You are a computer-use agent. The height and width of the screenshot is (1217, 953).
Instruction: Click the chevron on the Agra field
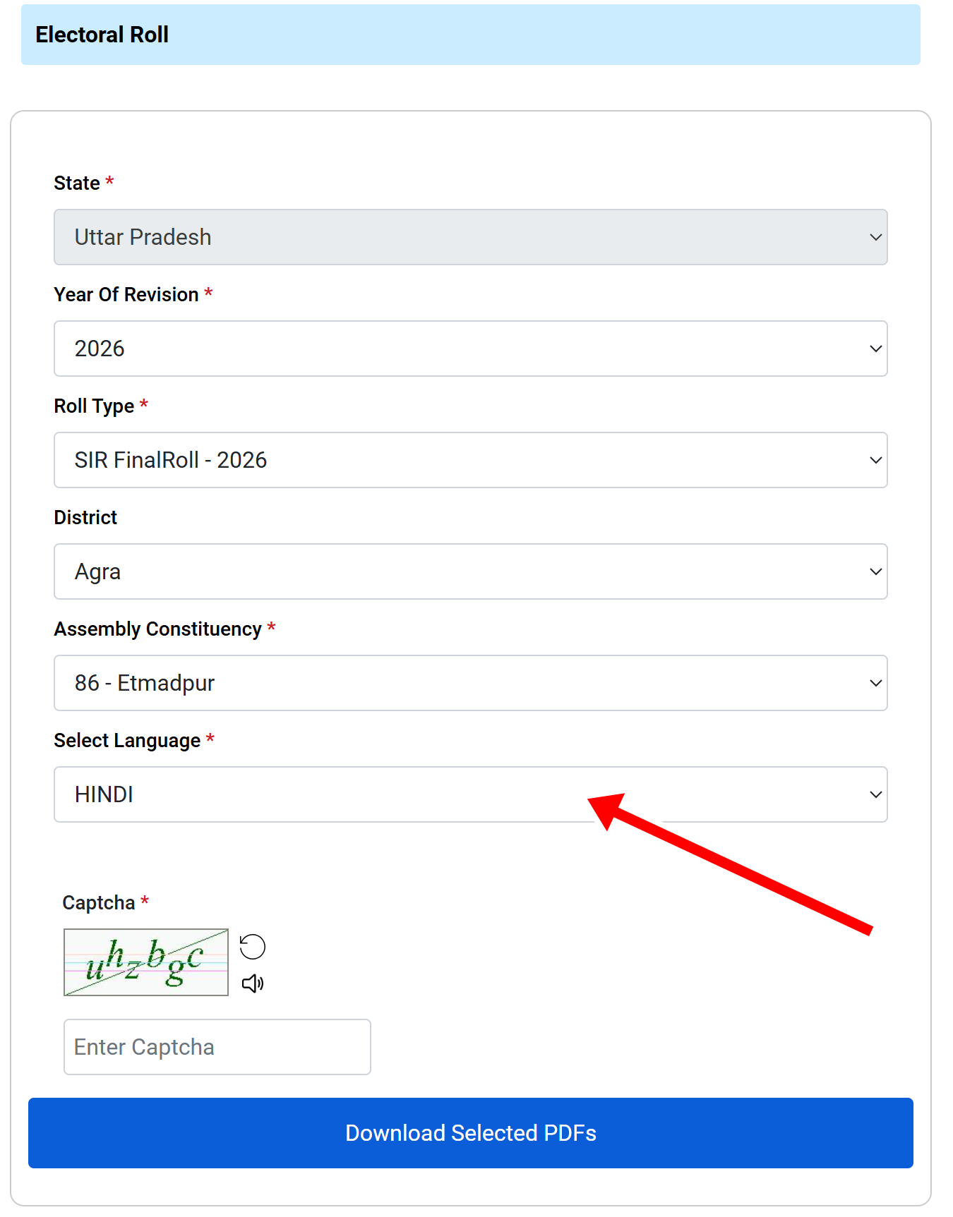pyautogui.click(x=875, y=571)
